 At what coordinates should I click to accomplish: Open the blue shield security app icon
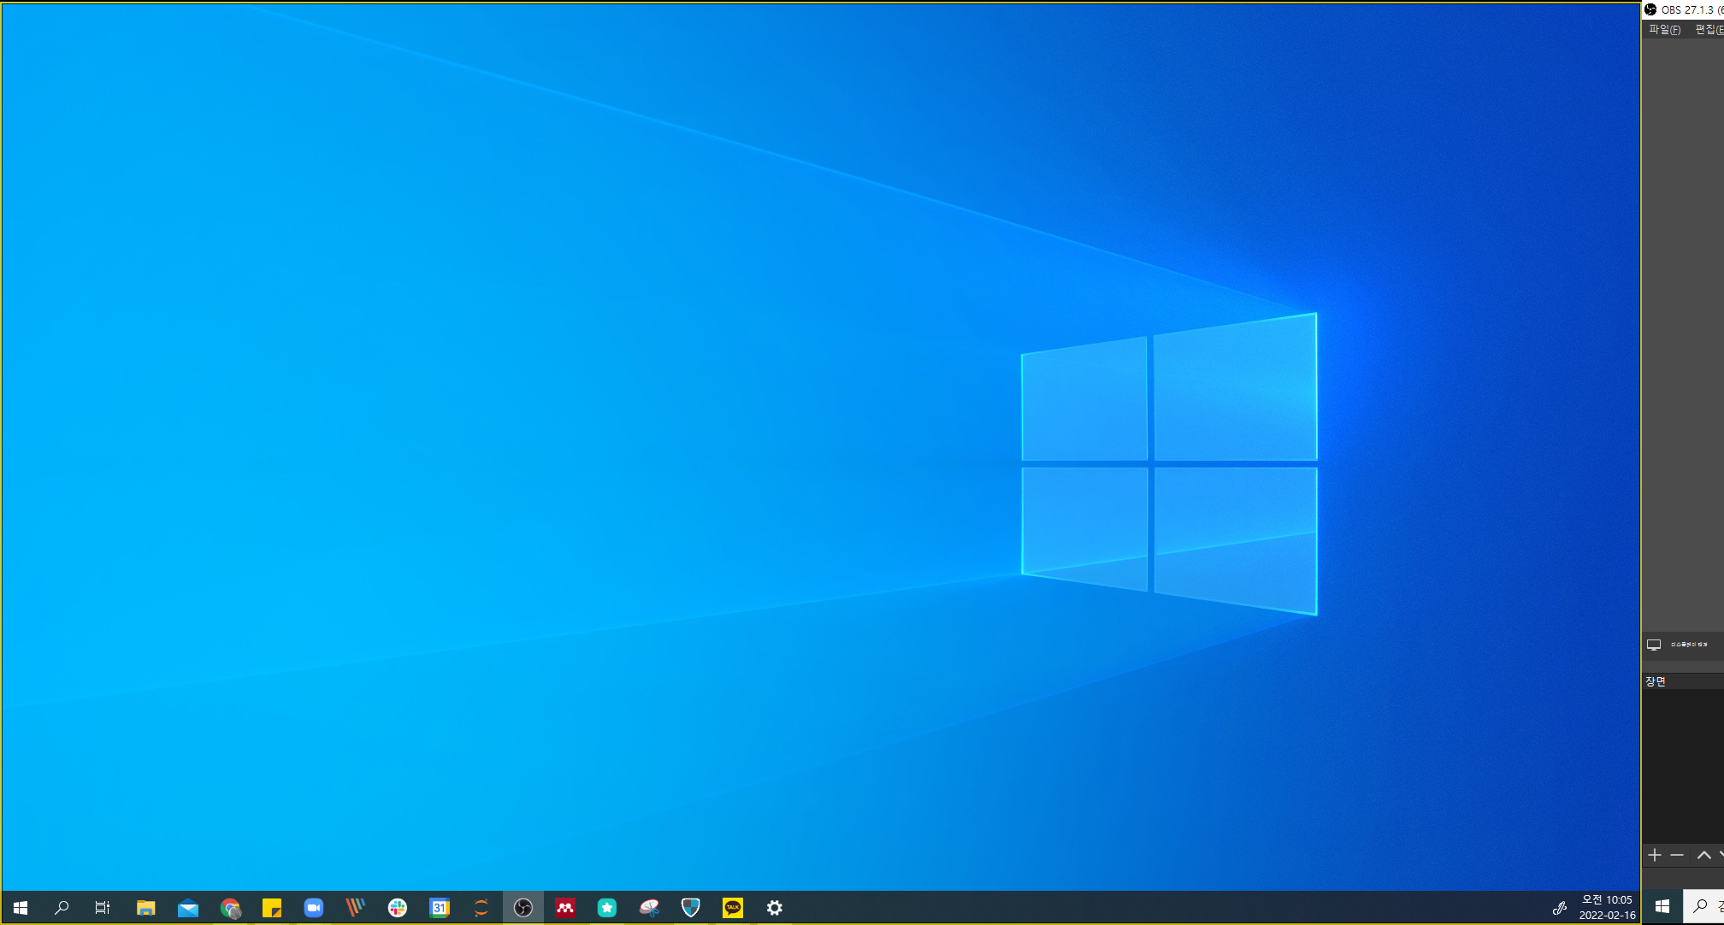(691, 908)
